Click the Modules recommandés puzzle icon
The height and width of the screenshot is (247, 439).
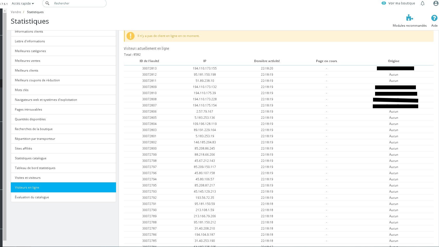tap(409, 18)
